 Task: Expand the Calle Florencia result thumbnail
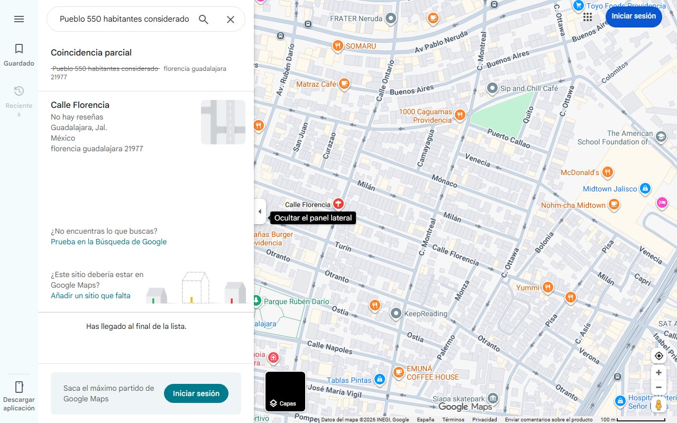point(223,122)
